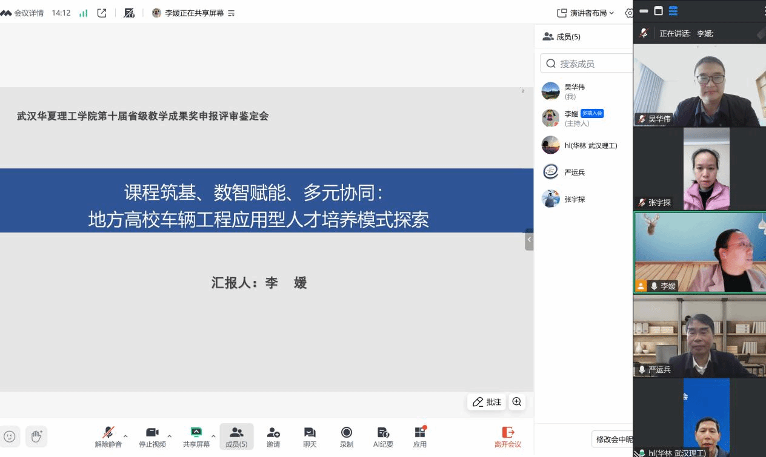
Task: Start recording with the 录制 icon
Action: pos(347,437)
